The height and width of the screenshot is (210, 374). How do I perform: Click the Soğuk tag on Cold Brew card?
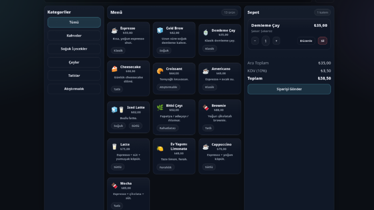[164, 50]
